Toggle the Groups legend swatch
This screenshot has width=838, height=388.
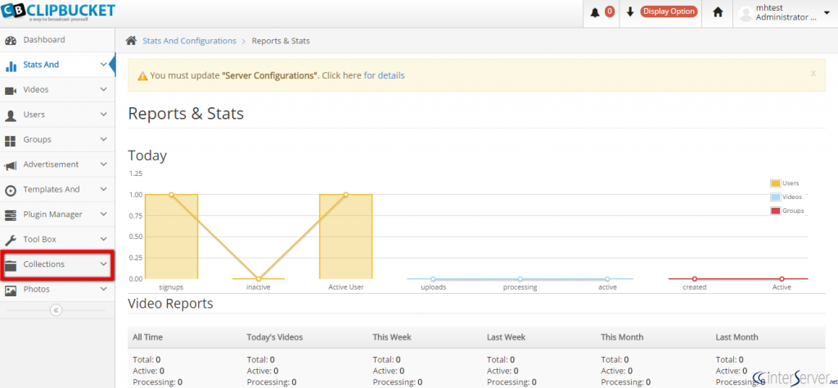coord(776,211)
